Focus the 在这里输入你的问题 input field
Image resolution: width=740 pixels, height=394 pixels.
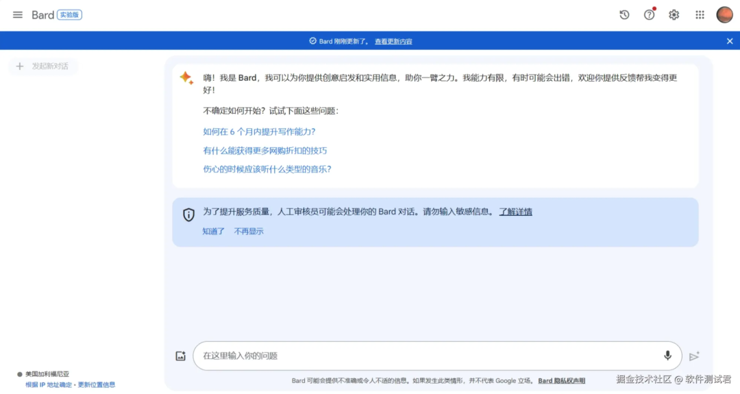point(437,356)
